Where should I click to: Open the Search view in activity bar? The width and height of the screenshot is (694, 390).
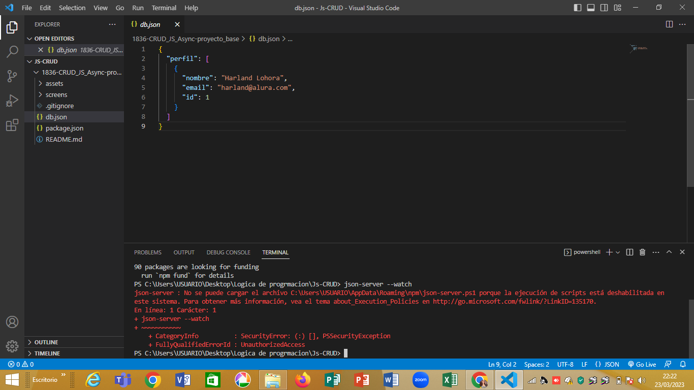[x=12, y=51]
